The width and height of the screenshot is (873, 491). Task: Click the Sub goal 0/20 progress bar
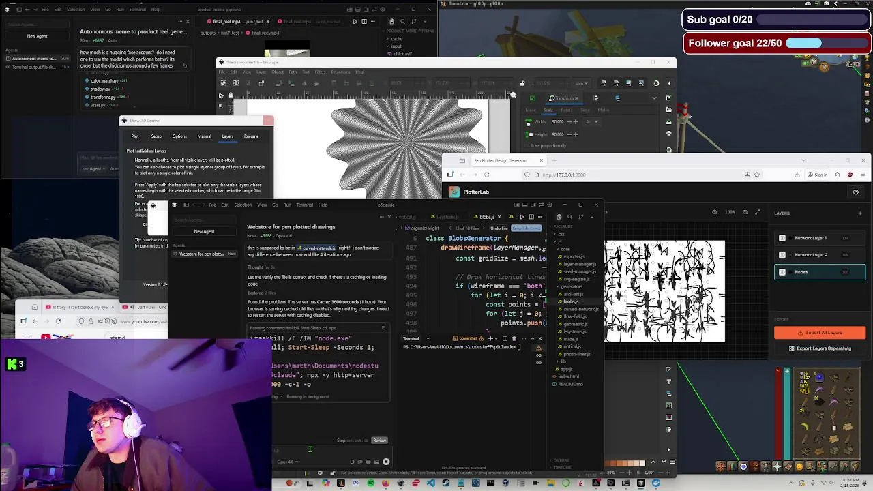click(812, 20)
